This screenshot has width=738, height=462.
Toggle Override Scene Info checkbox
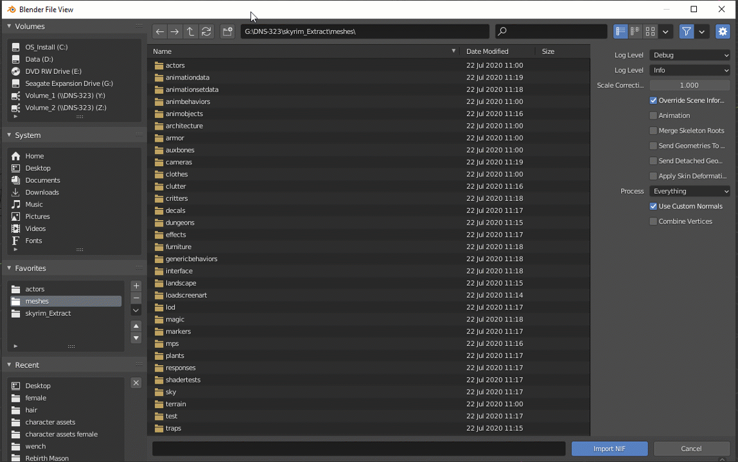653,100
